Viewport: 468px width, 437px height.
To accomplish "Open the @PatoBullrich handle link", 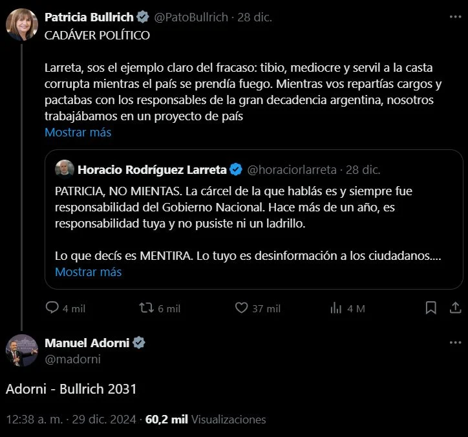I will coord(191,17).
